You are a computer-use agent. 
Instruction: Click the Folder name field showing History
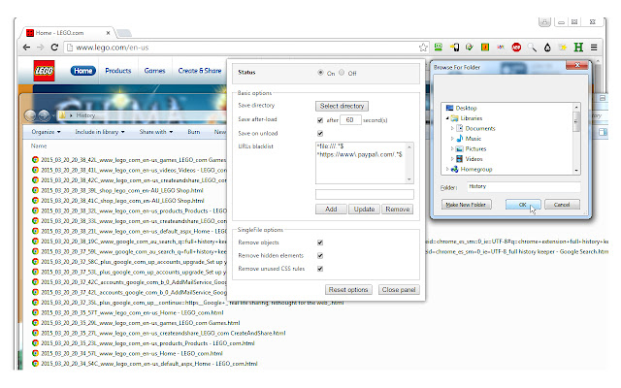point(524,187)
